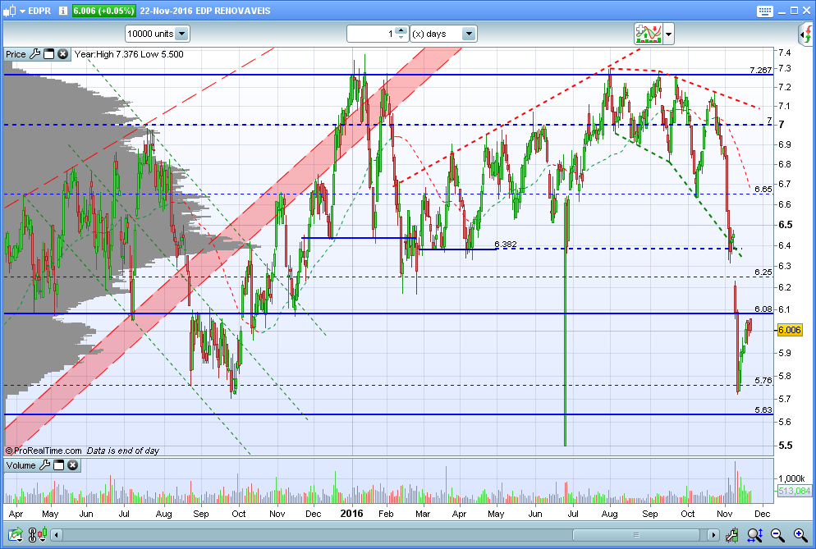Click the 5.63 support line label
816x549 pixels.
[763, 410]
